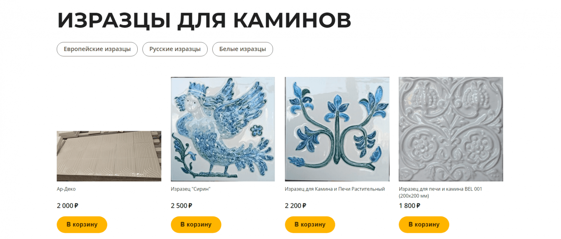Click the BEL 001 (200x200 мм) product title
The image size is (561, 239).
[440, 192]
